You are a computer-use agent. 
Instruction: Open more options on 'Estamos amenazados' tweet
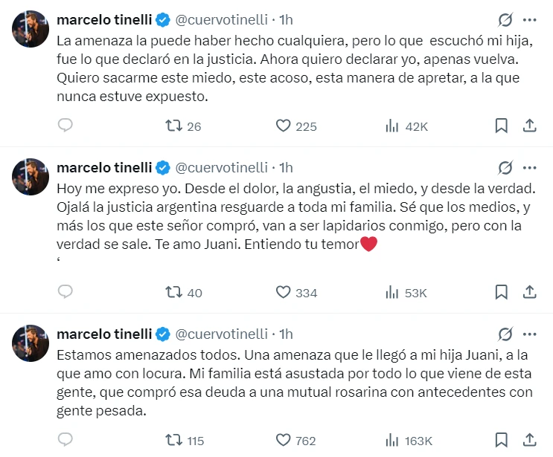tap(530, 333)
